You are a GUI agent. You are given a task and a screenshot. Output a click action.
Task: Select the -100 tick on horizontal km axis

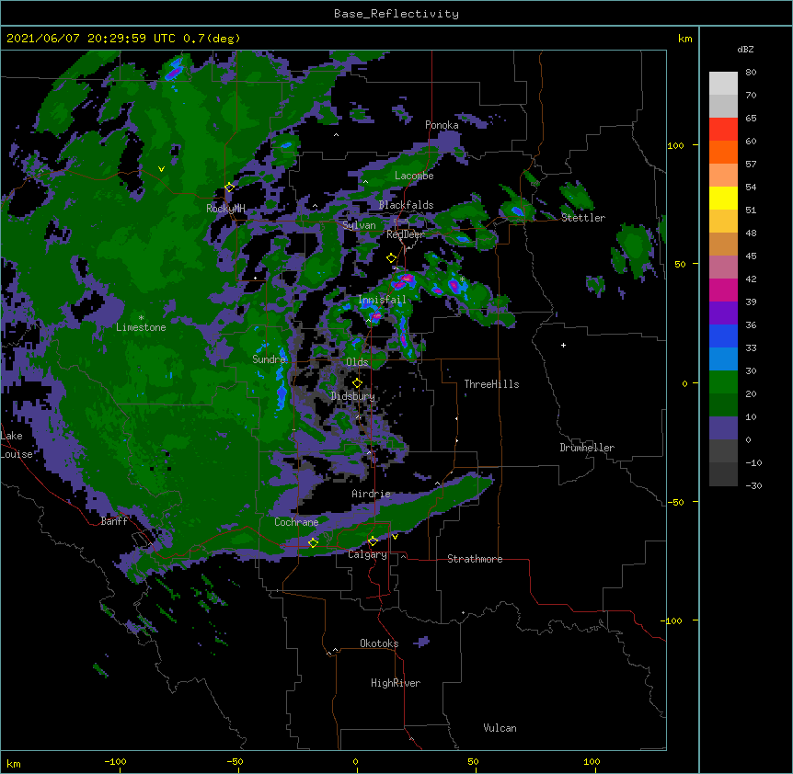click(115, 761)
